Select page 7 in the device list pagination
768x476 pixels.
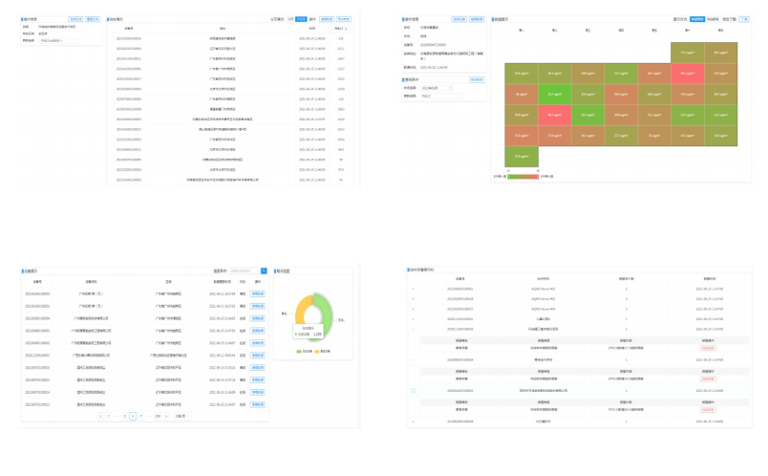click(x=141, y=416)
